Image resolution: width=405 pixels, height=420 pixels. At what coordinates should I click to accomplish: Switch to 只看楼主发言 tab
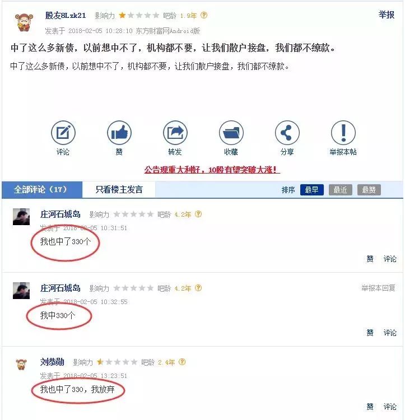coord(119,190)
